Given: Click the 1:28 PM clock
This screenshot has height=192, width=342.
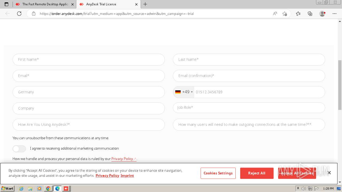Looking at the screenshot, I should (328, 189).
